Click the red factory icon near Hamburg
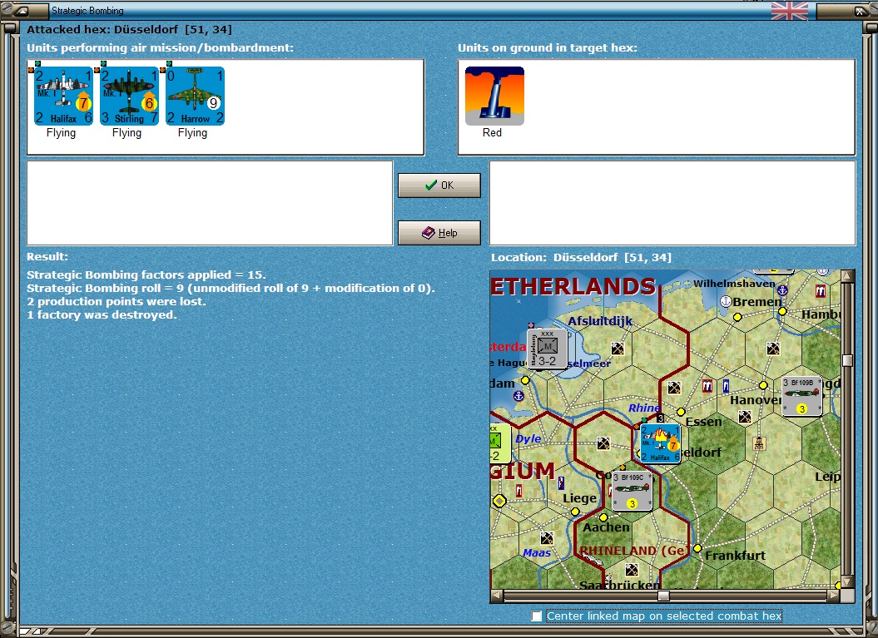The image size is (878, 638). pos(821,291)
